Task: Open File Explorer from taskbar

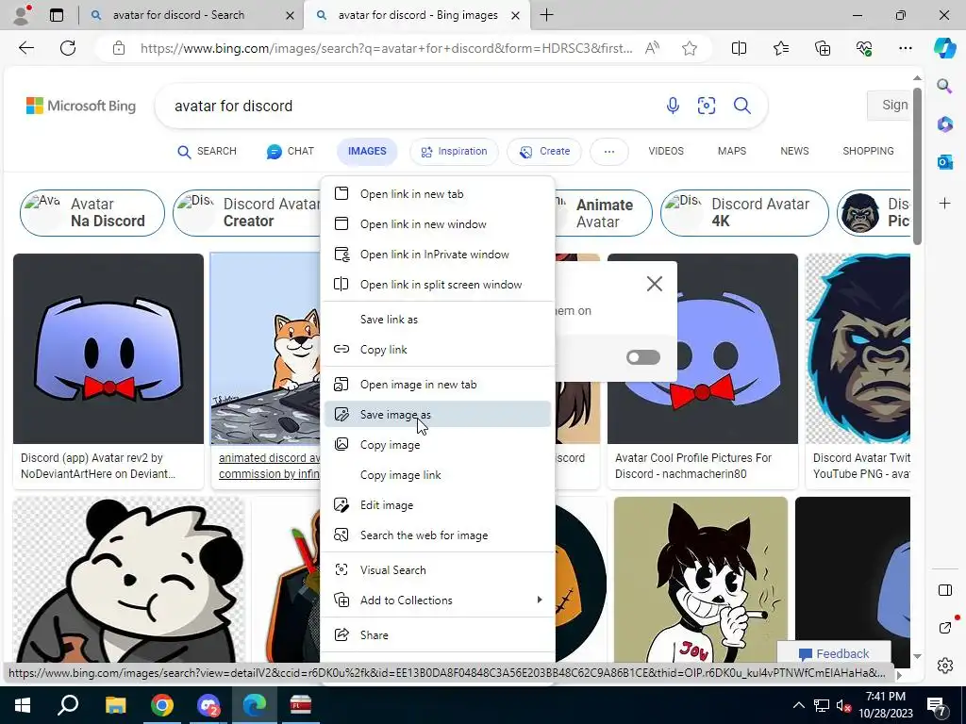Action: click(x=115, y=705)
